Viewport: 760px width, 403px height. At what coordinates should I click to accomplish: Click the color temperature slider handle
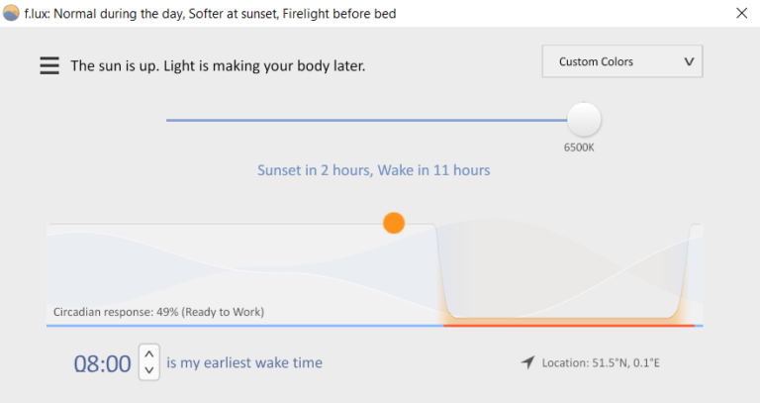[x=584, y=120]
